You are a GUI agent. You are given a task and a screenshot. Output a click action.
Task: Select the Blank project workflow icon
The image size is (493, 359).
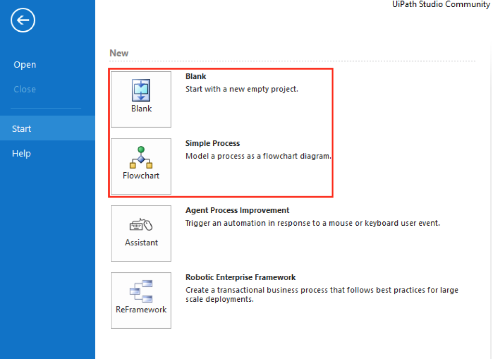141,90
